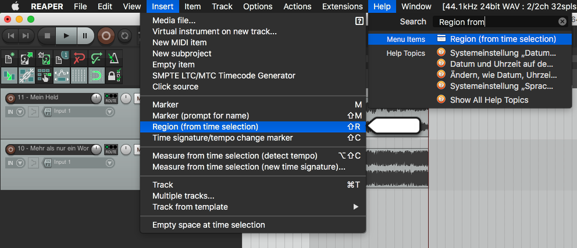Viewport: 577px width, 248px height.
Task: Click the Open project disk icon
Action: coord(26,59)
